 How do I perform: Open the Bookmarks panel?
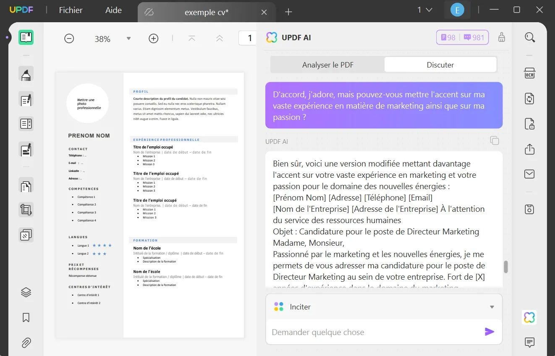pos(26,317)
